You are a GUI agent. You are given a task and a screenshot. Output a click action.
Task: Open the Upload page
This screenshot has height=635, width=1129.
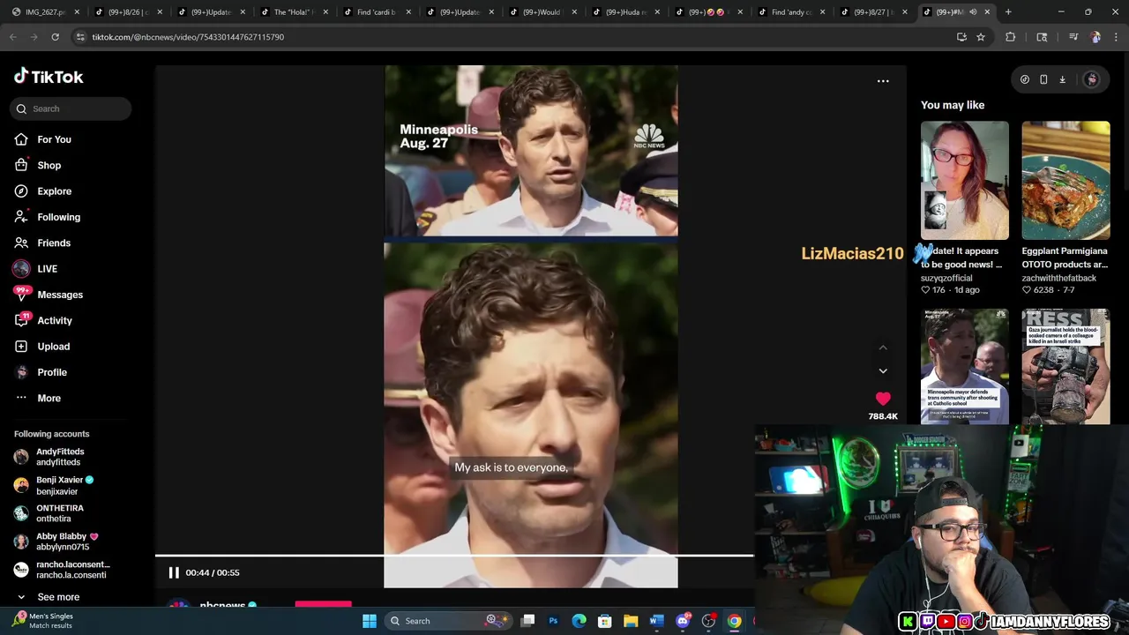click(53, 347)
